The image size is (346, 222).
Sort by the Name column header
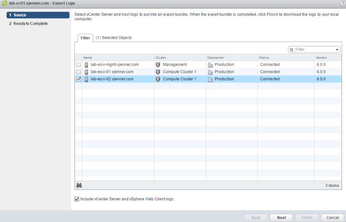[x=118, y=58]
